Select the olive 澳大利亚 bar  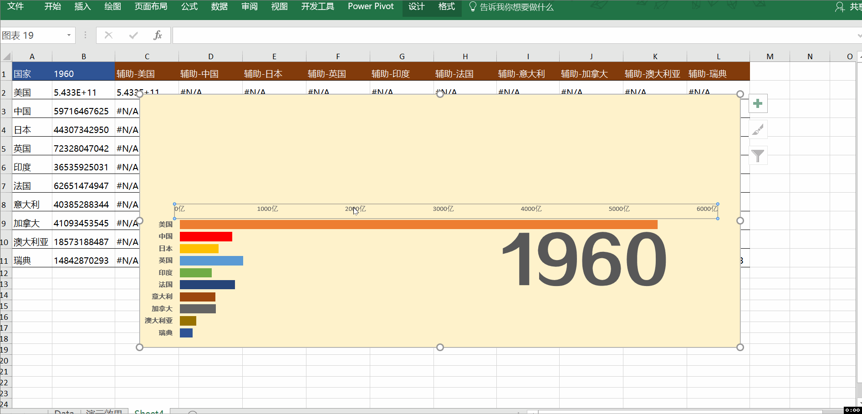coord(188,321)
